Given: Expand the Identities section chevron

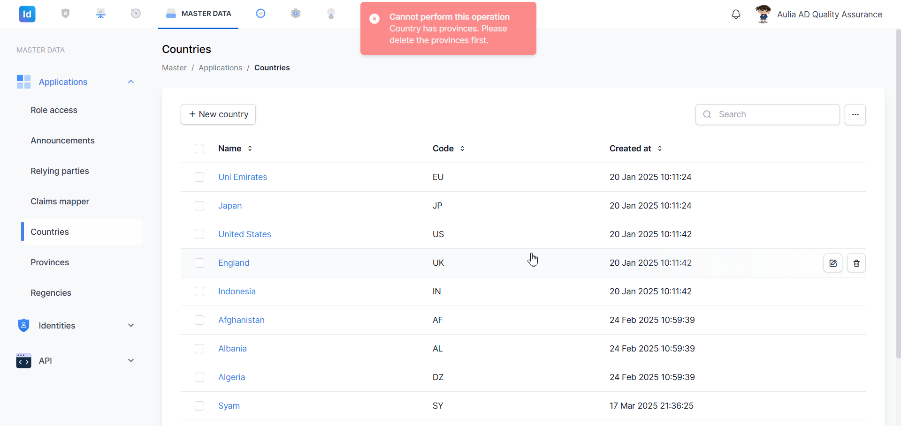Looking at the screenshot, I should pyautogui.click(x=131, y=325).
